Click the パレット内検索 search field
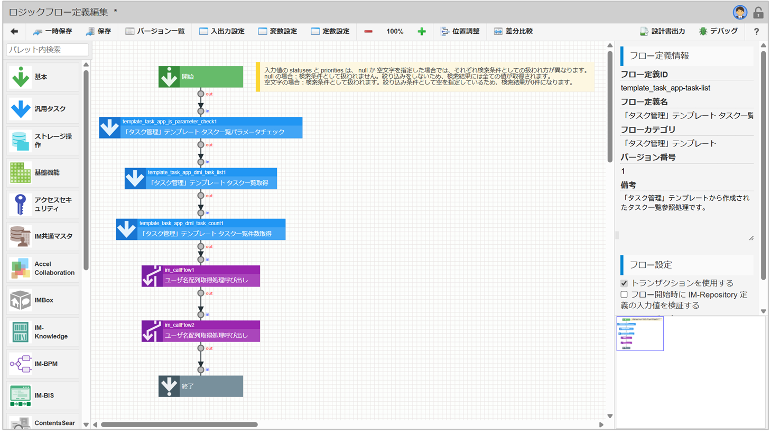This screenshot has width=771, height=434. point(47,50)
